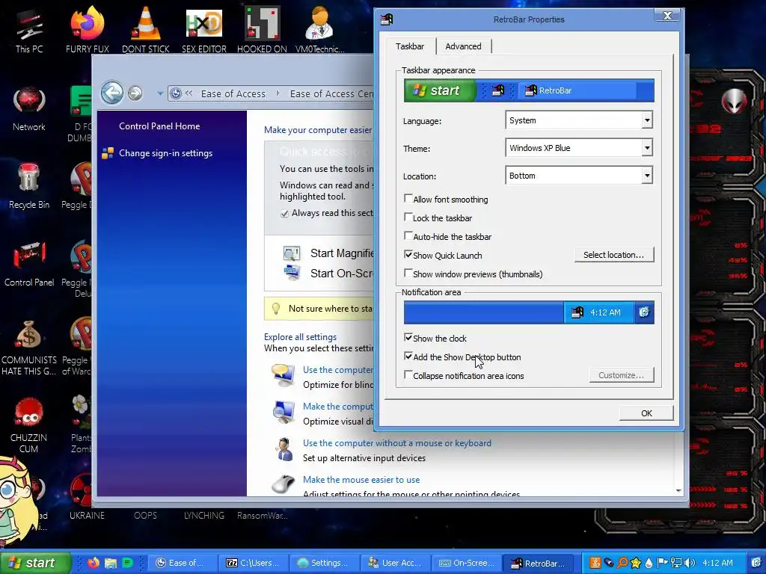Open Control Panel Home link
This screenshot has width=766, height=574.
(x=159, y=126)
